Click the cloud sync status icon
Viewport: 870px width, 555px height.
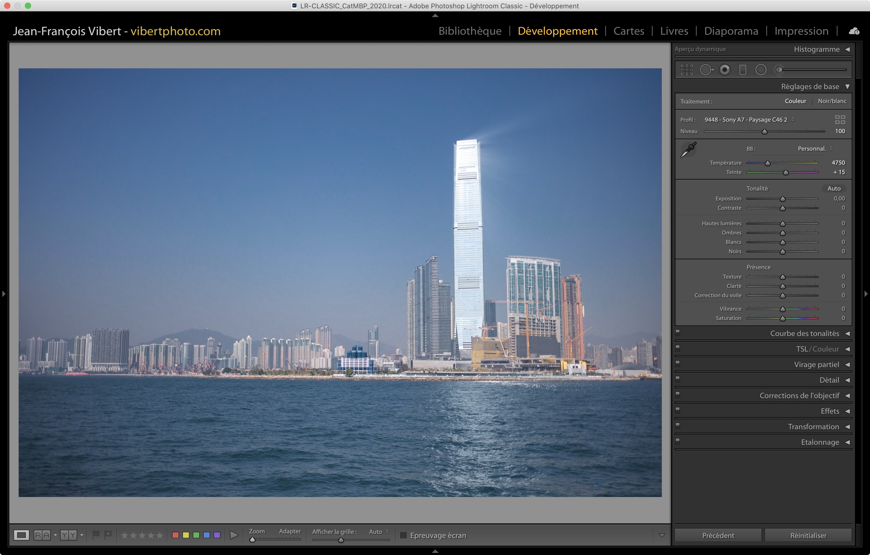(854, 31)
